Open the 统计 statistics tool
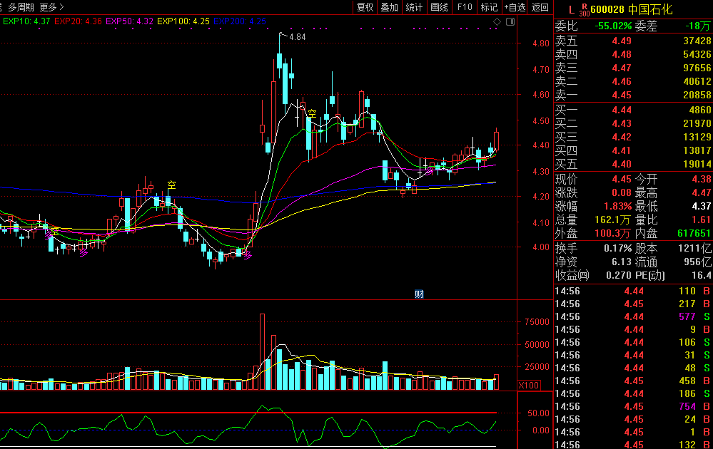Screen dimensions: 713x449 coord(414,7)
